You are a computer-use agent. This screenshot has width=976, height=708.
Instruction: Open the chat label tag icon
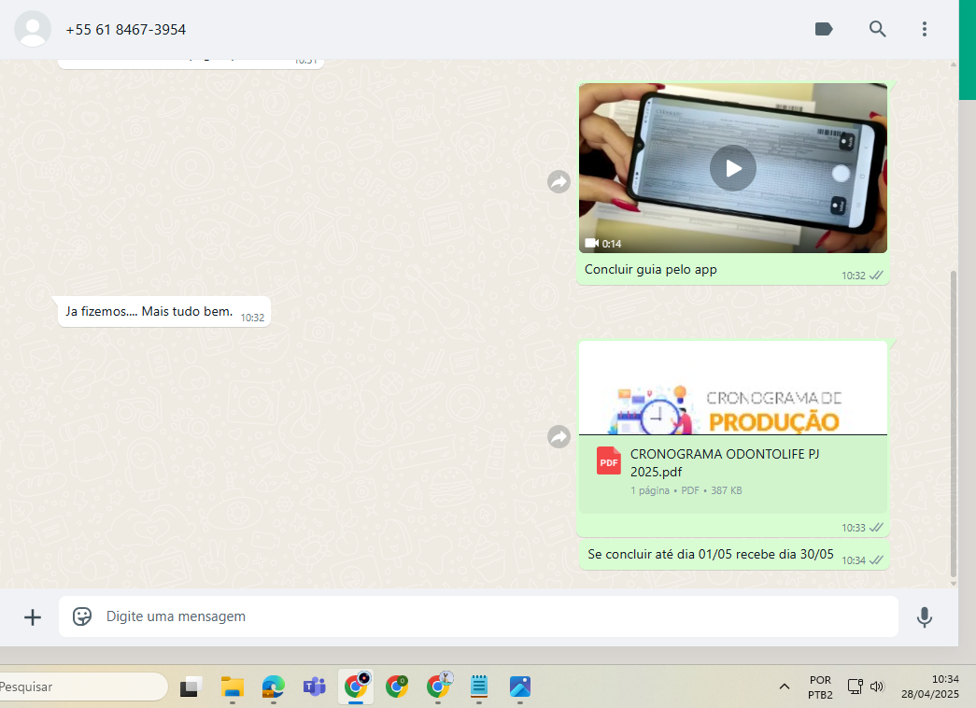[824, 29]
